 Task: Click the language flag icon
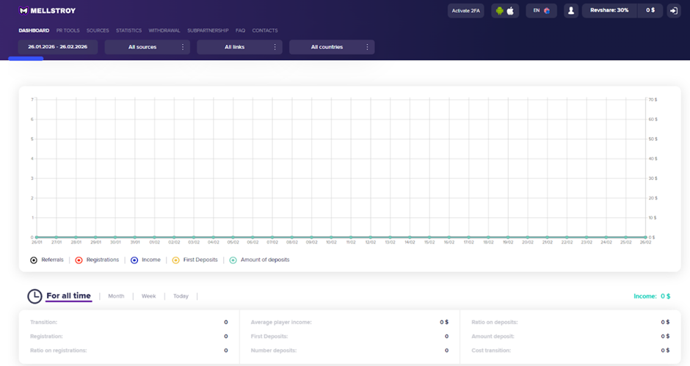tap(547, 11)
